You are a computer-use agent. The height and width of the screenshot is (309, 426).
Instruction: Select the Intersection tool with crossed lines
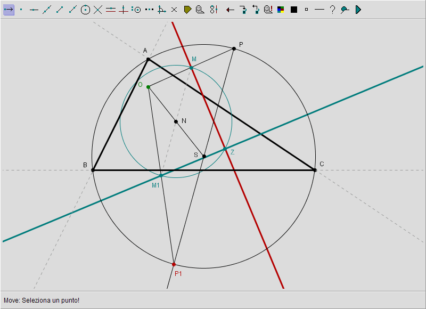point(98,10)
